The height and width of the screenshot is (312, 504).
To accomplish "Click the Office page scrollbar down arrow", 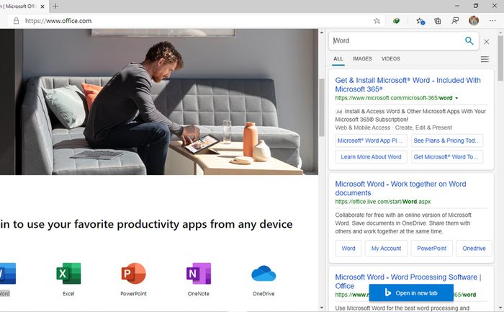I will pos(321,308).
